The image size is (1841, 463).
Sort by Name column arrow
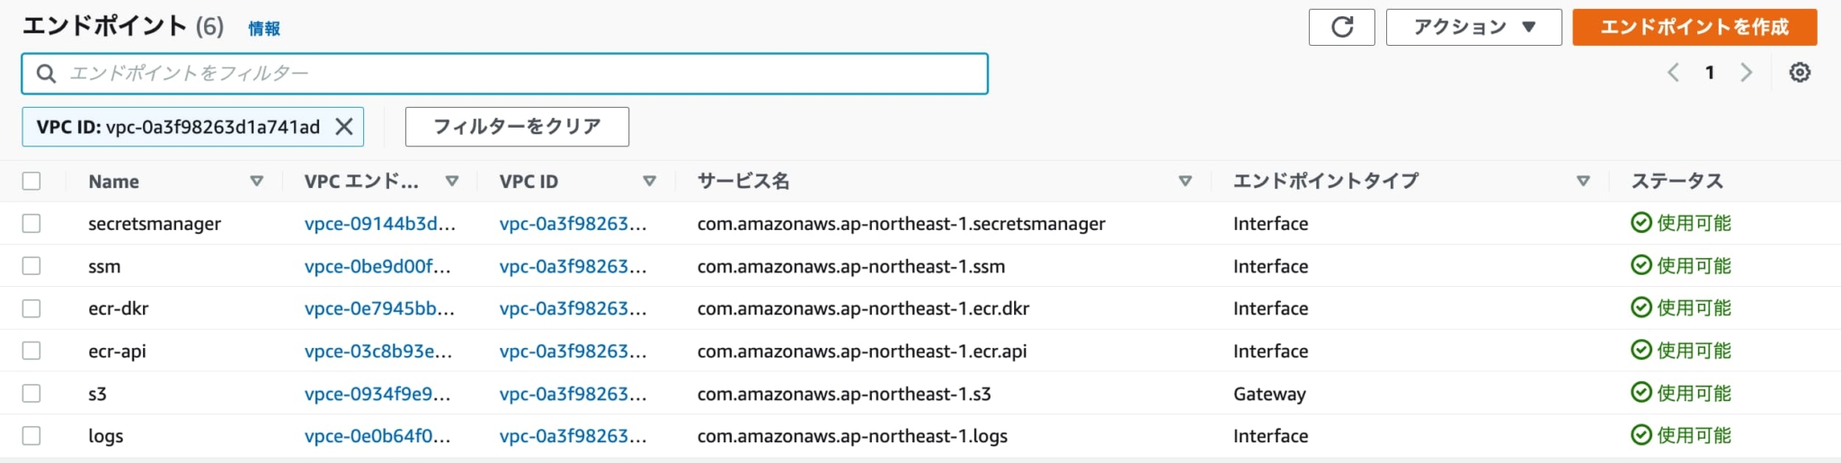point(256,181)
